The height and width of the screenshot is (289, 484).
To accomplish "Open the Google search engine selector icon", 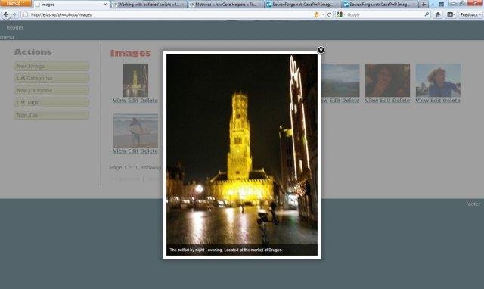I will [x=340, y=14].
